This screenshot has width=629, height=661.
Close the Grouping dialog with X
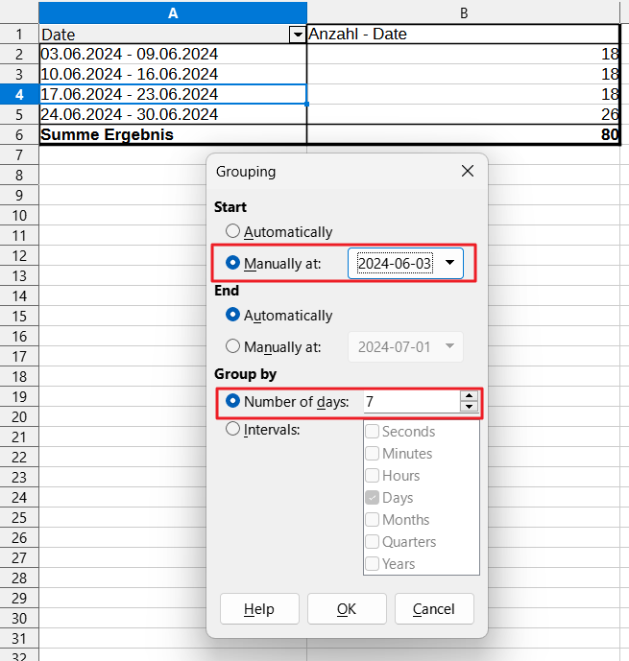click(x=468, y=172)
